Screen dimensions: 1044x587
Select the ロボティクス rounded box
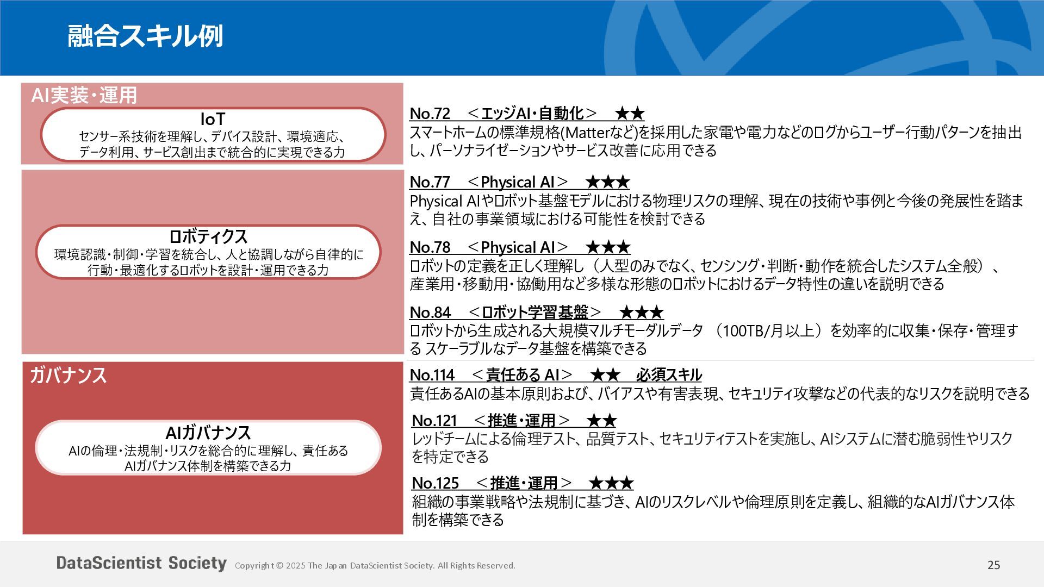click(208, 252)
